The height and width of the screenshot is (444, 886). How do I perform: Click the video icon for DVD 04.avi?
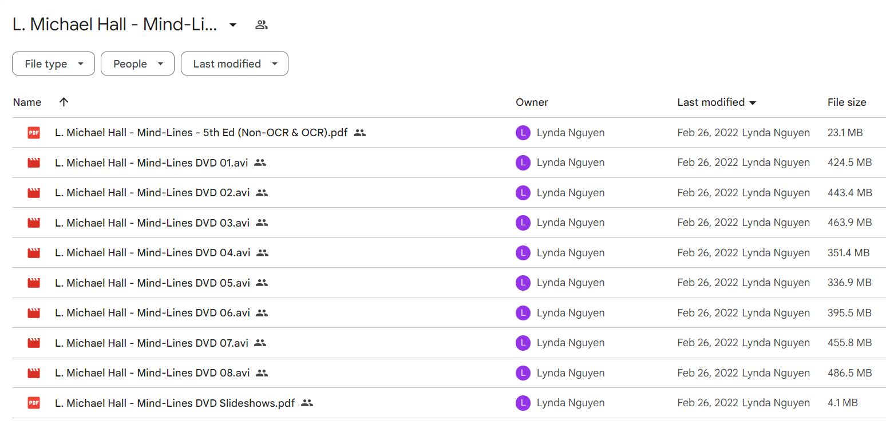[34, 253]
